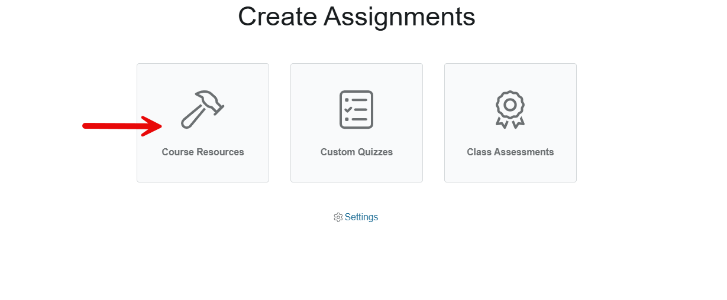Click the award ribbon icon for Class Assessments
The height and width of the screenshot is (300, 727).
click(x=510, y=109)
